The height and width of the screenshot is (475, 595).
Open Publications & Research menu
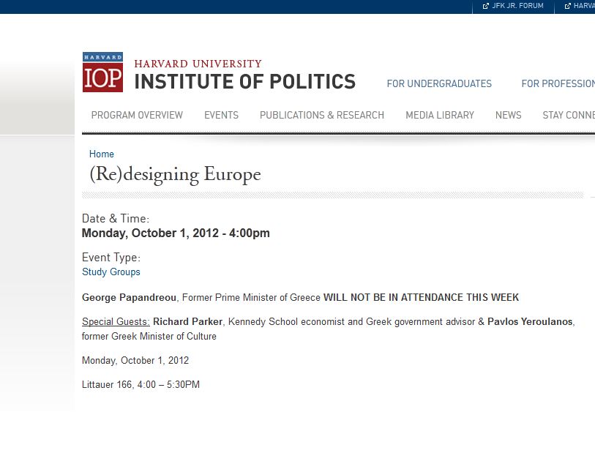322,115
